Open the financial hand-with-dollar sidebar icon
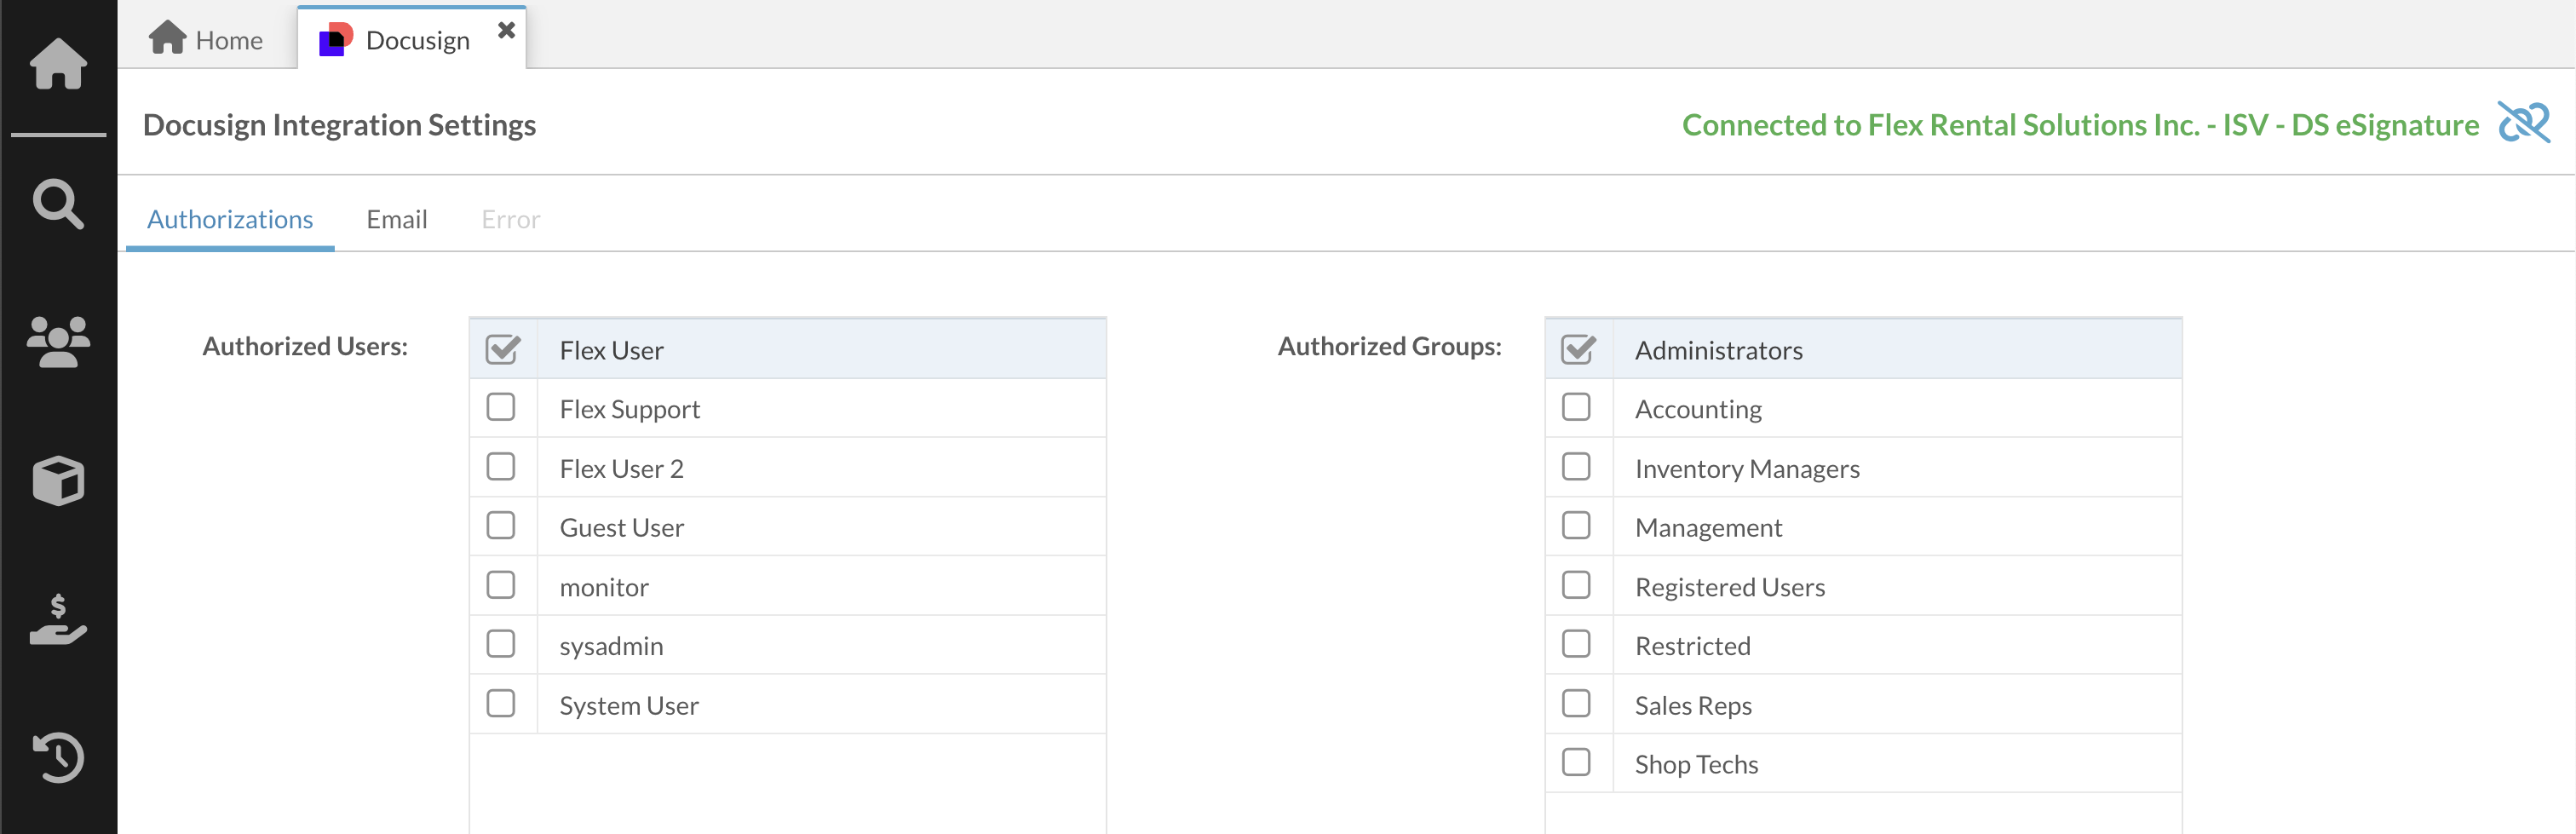2576x834 pixels. coord(58,619)
